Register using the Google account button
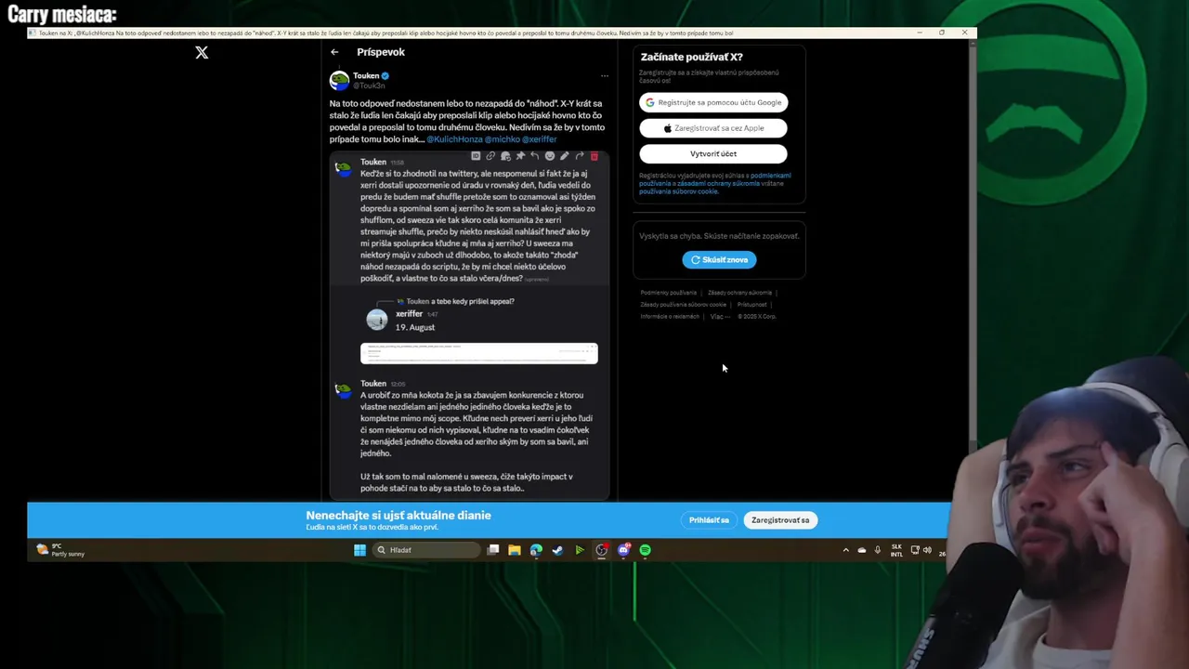 [x=713, y=102]
